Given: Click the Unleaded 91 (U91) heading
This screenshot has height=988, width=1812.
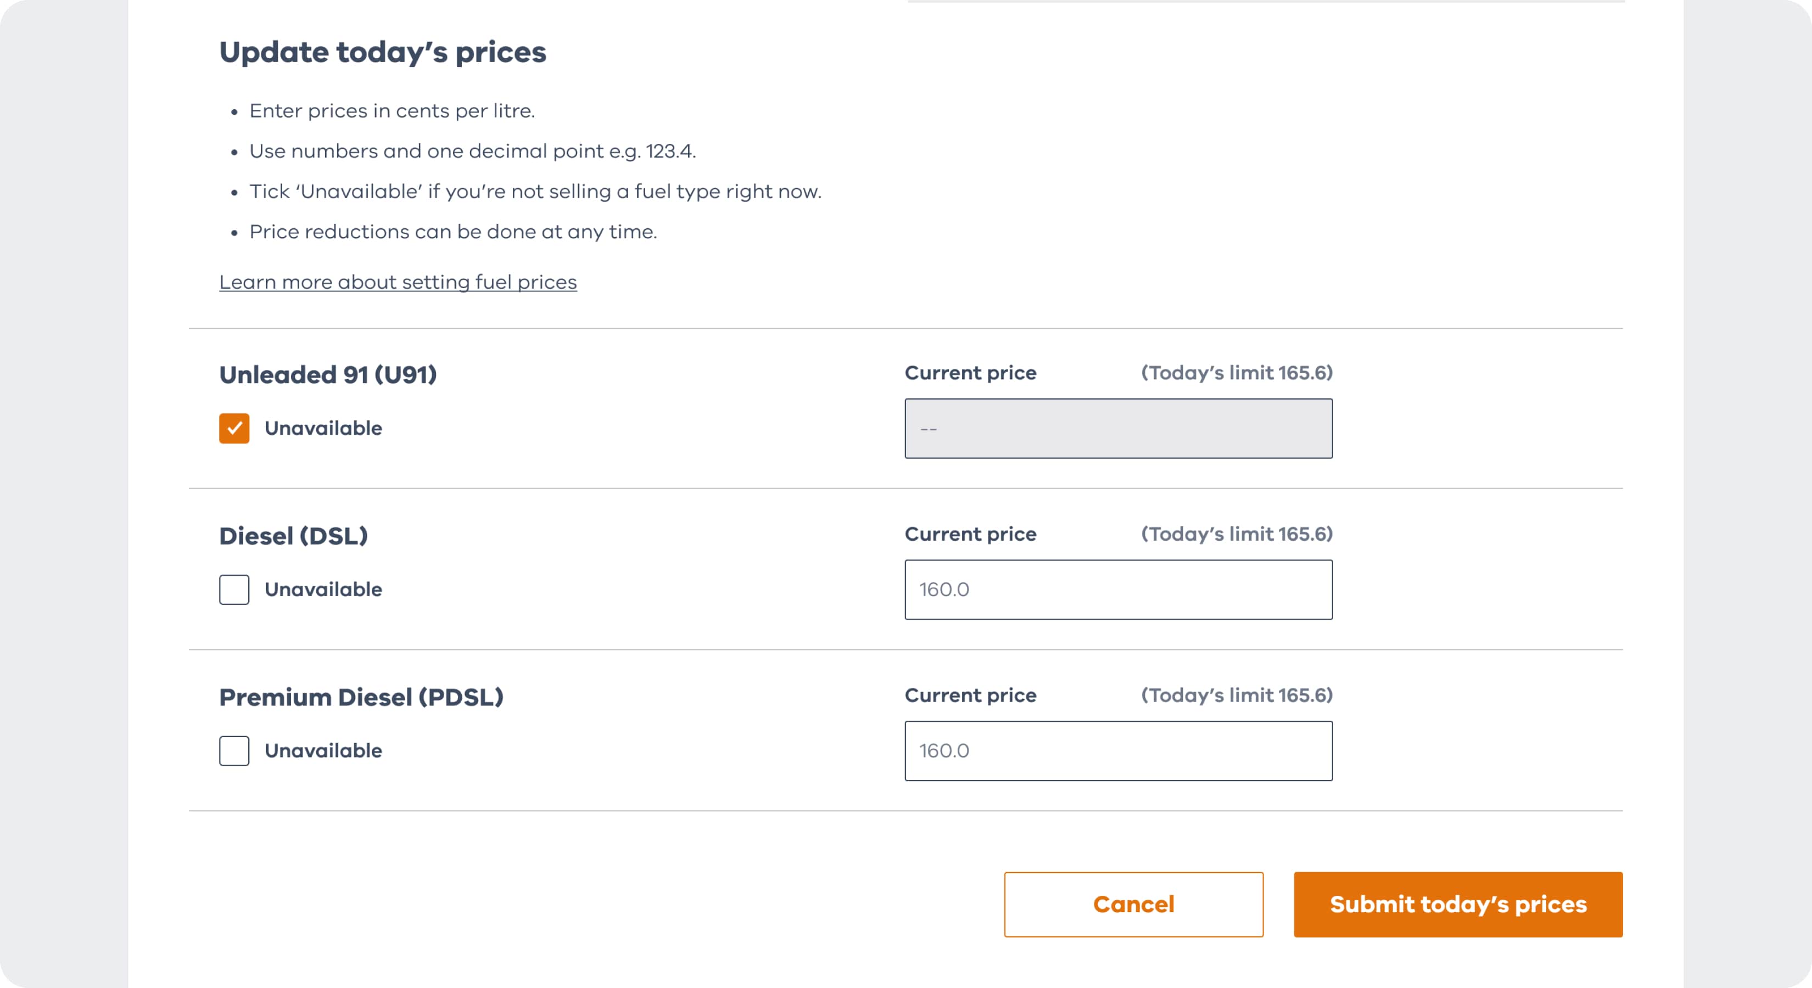Looking at the screenshot, I should point(328,375).
